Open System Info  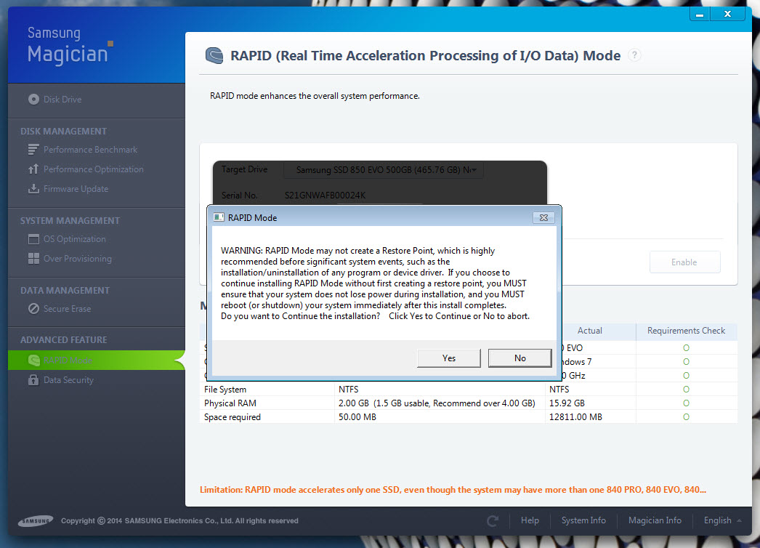tap(583, 520)
